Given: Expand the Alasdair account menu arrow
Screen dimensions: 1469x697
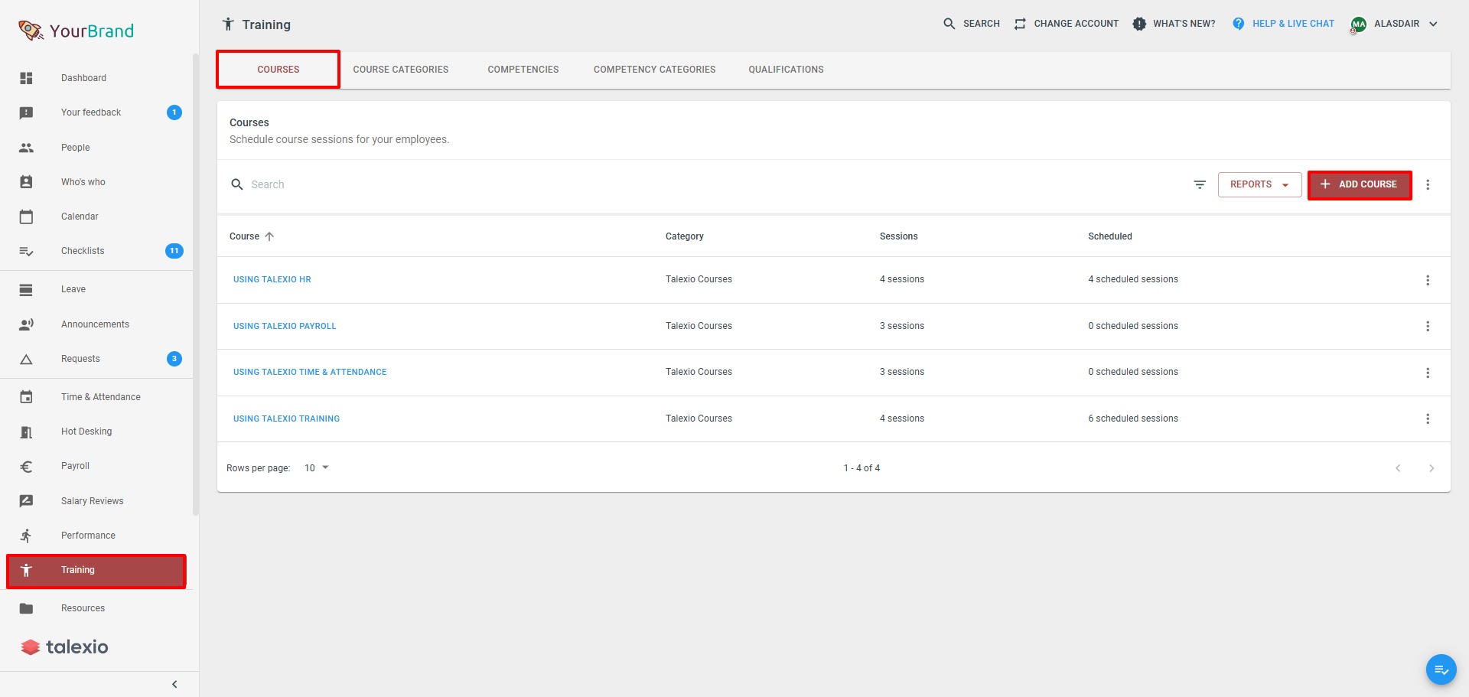Looking at the screenshot, I should pyautogui.click(x=1433, y=24).
